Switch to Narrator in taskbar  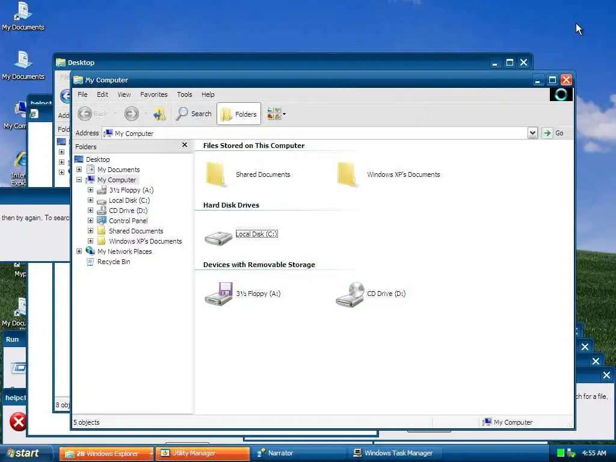(x=298, y=454)
